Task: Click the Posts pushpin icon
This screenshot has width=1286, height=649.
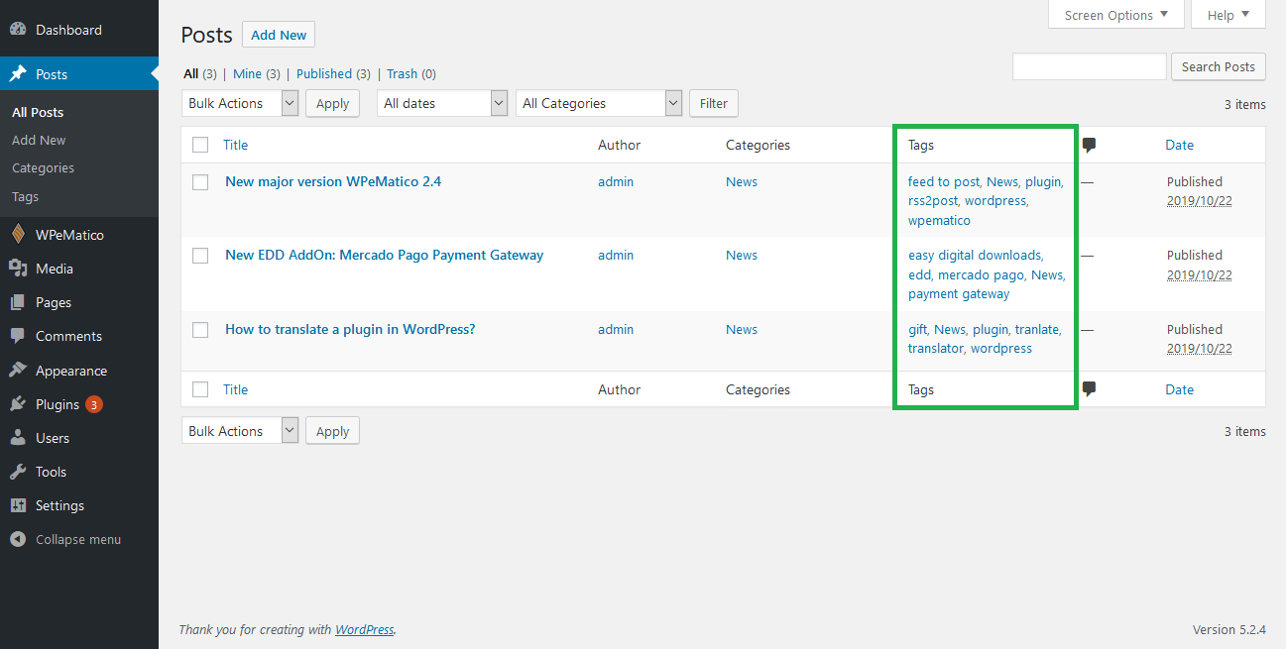Action: click(x=18, y=74)
